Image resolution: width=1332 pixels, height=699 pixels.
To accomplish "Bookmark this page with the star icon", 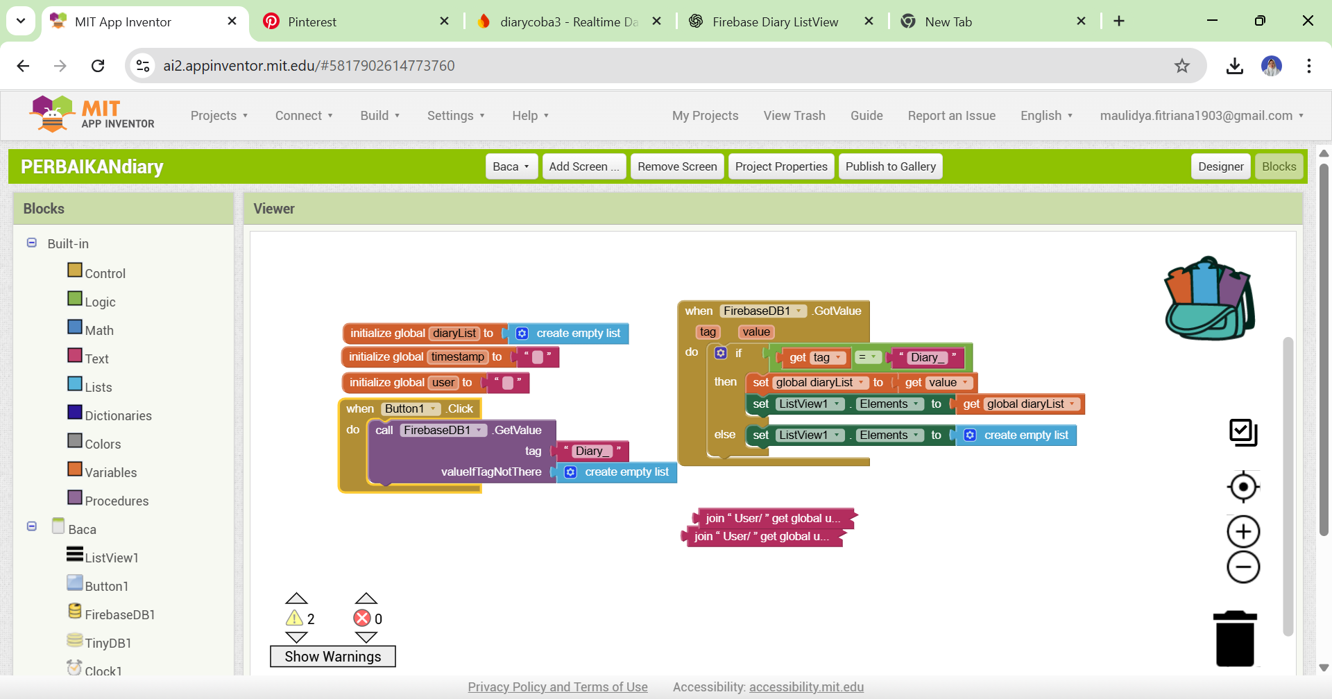I will click(1181, 66).
